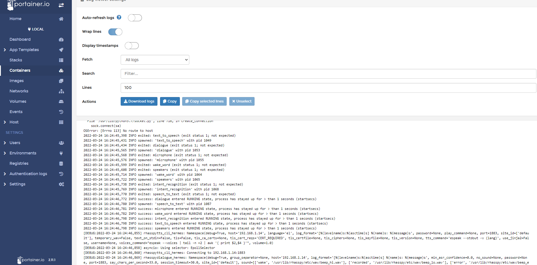Click the Search filter input field
This screenshot has height=265, width=537.
[328, 74]
